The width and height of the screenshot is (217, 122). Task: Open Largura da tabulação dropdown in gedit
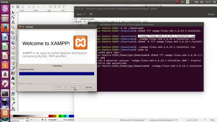point(163,120)
